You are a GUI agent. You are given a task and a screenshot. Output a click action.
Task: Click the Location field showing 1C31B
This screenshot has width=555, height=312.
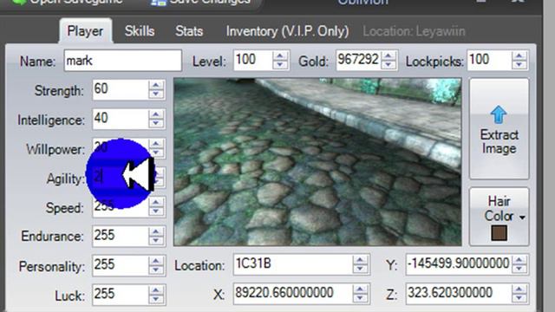tap(293, 264)
